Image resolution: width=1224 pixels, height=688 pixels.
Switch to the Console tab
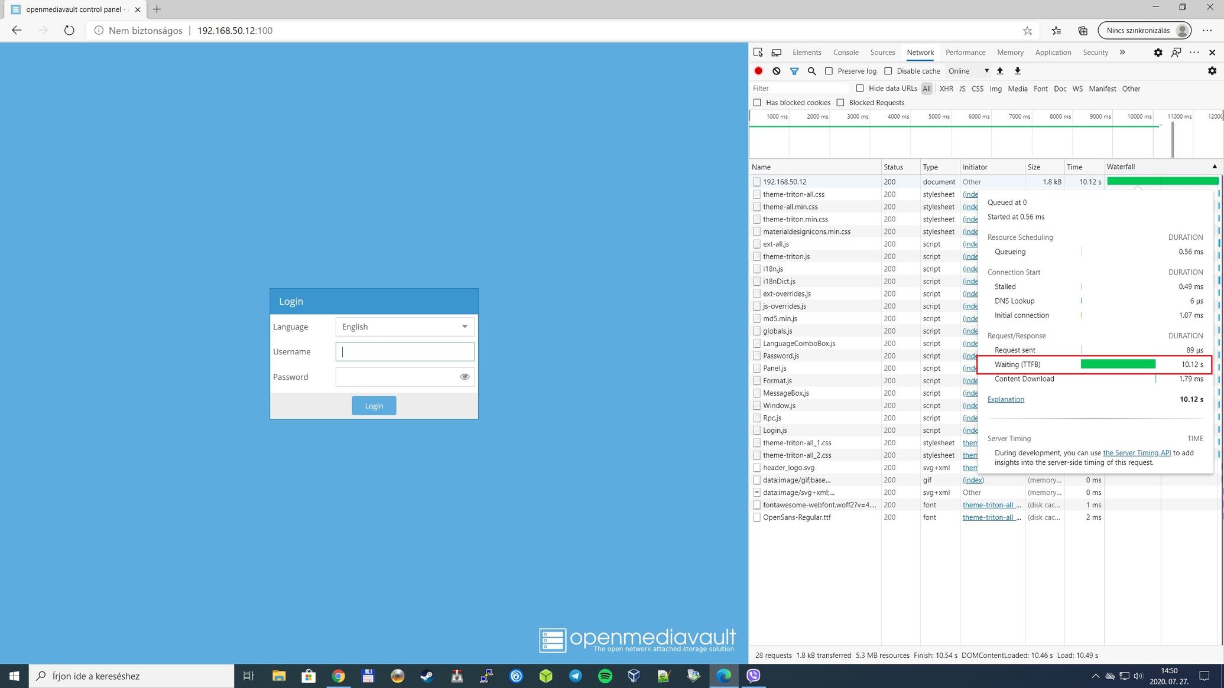click(x=845, y=53)
